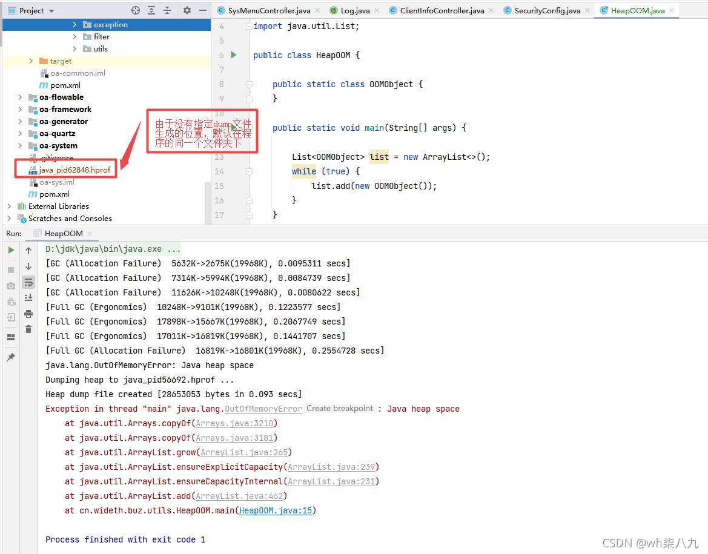This screenshot has height=554, width=708.
Task: Run HeapOOM from gutter arrow on line 6
Action: (233, 54)
